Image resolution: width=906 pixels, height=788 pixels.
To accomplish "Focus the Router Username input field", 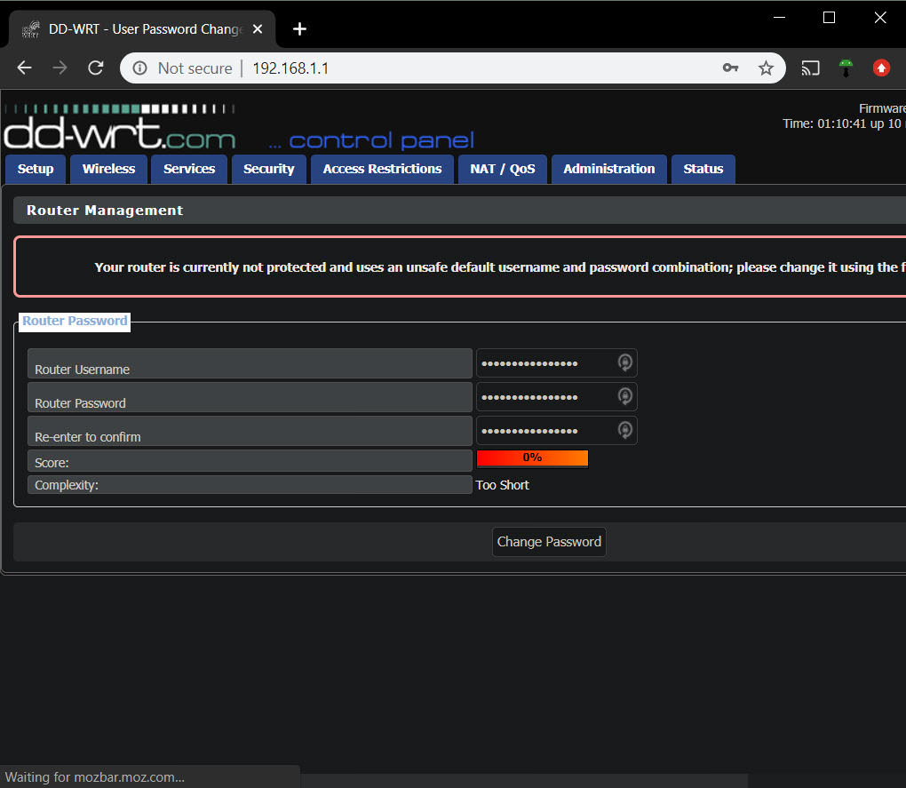I will (x=542, y=362).
